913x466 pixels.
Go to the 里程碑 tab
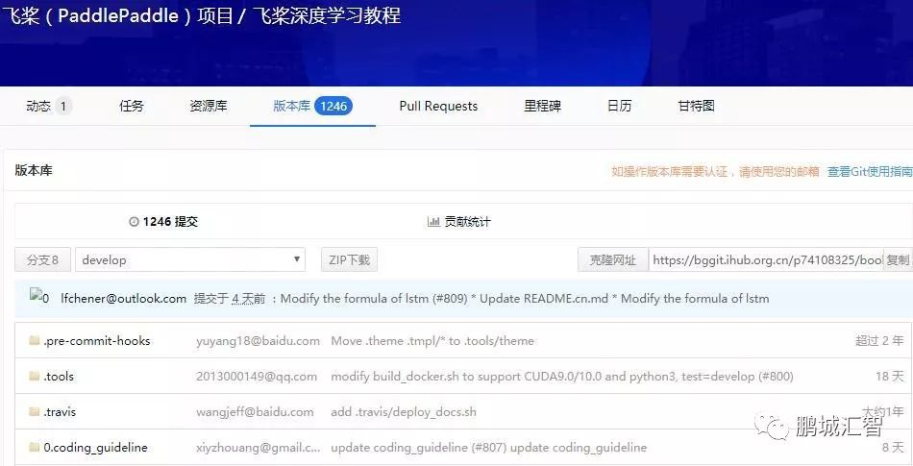pos(542,106)
